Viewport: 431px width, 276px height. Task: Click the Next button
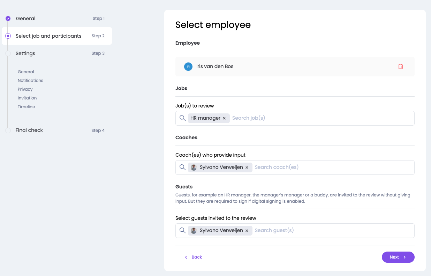coord(398,257)
